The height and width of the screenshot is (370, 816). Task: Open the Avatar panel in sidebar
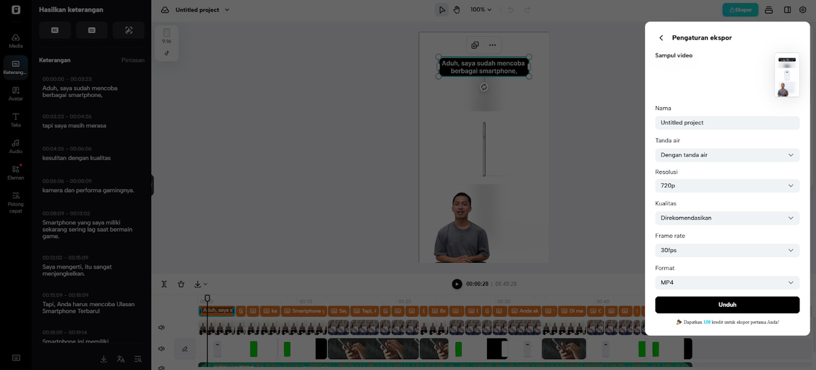pos(16,94)
